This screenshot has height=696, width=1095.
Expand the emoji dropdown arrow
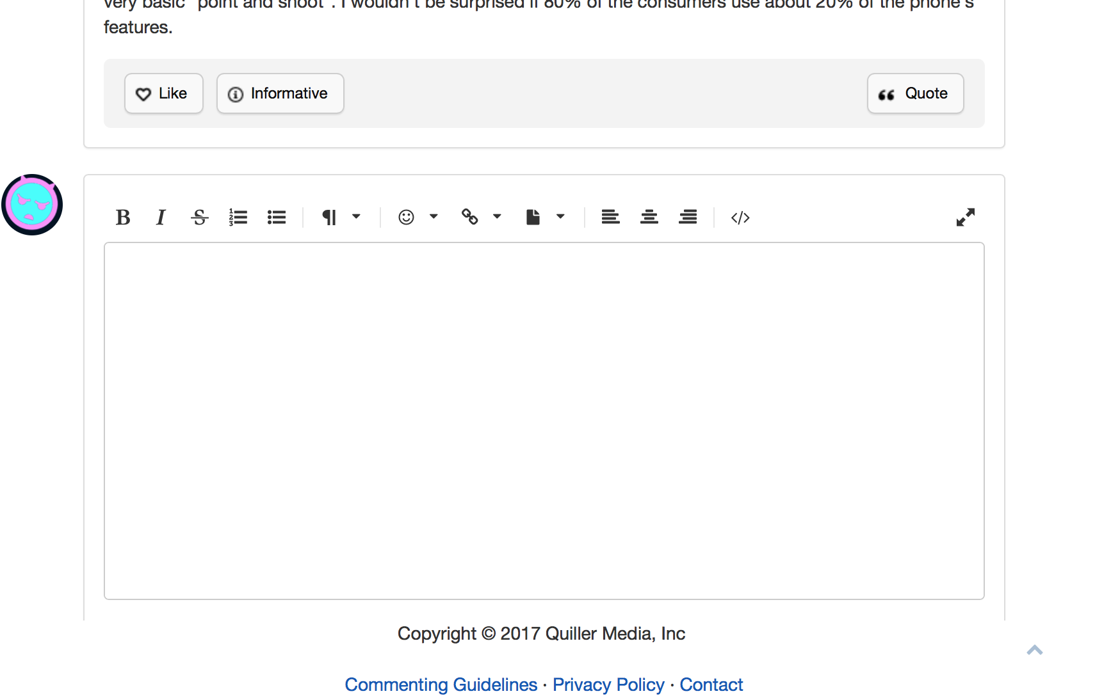[434, 217]
